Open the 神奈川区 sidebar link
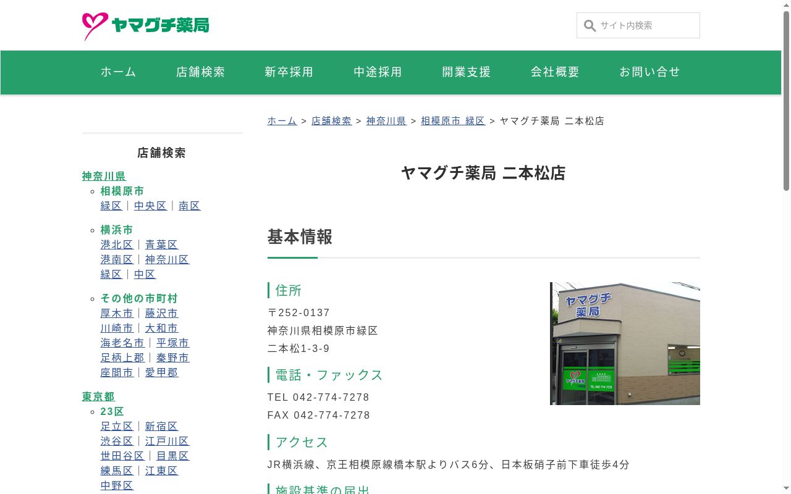Screen dimensions: 791x494 pyautogui.click(x=167, y=260)
